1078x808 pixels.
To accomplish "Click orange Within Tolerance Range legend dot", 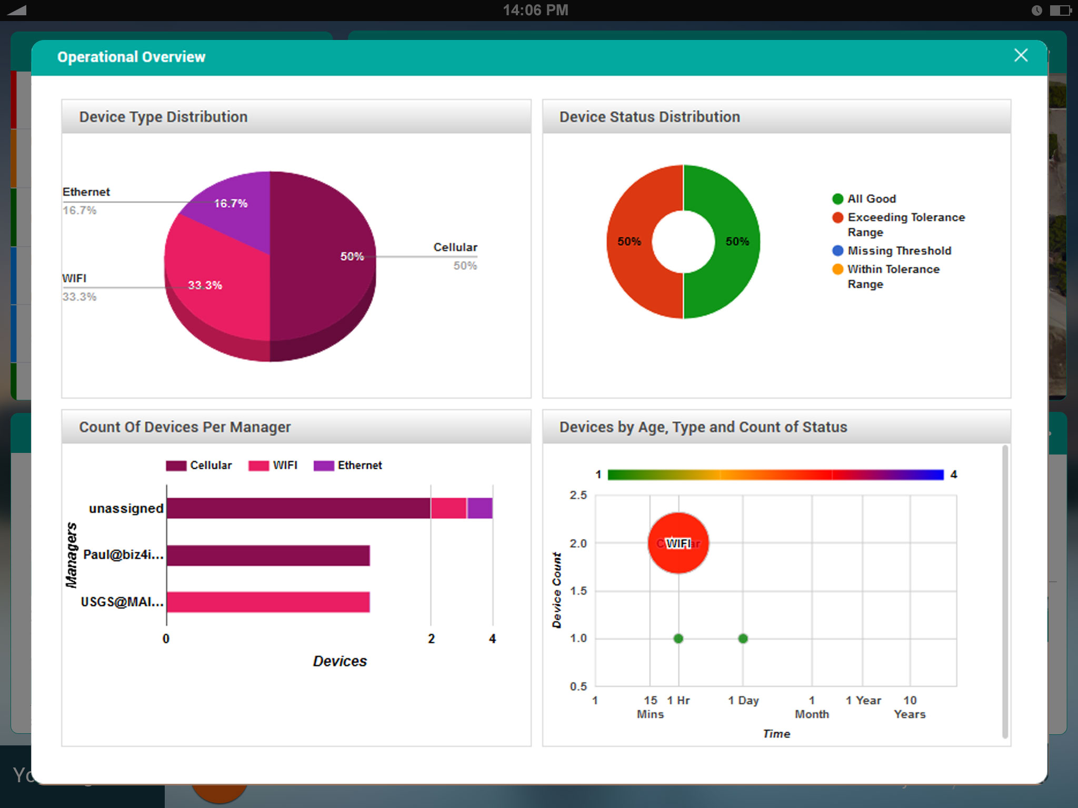I will (x=837, y=269).
